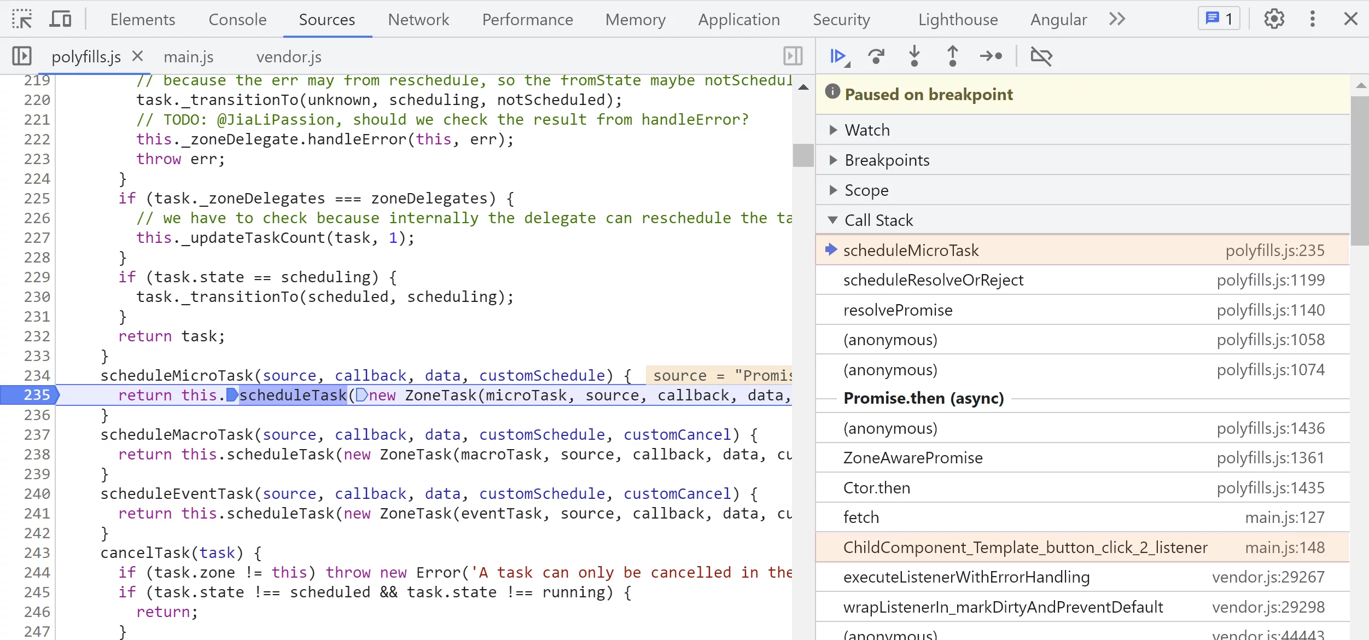Select scheduleResolveOrReject call stack frame
The height and width of the screenshot is (640, 1369).
click(x=1082, y=280)
